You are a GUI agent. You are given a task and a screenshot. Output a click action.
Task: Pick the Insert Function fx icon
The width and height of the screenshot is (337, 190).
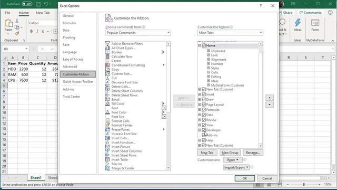[107, 142]
